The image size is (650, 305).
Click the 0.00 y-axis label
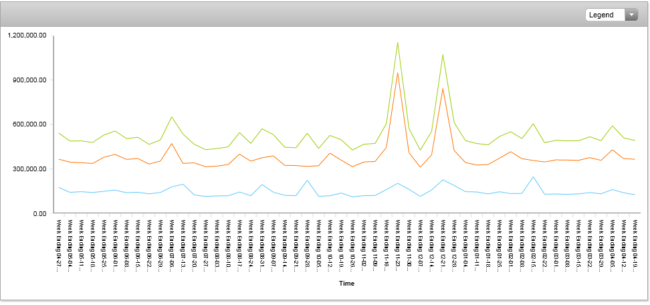tap(37, 213)
